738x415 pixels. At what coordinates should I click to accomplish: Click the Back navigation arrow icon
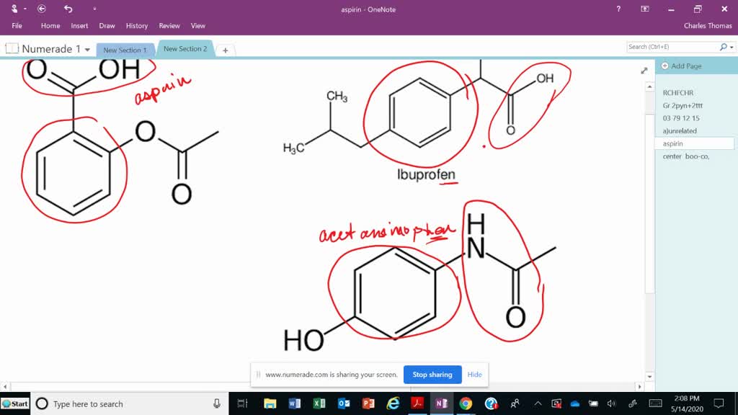(x=42, y=9)
